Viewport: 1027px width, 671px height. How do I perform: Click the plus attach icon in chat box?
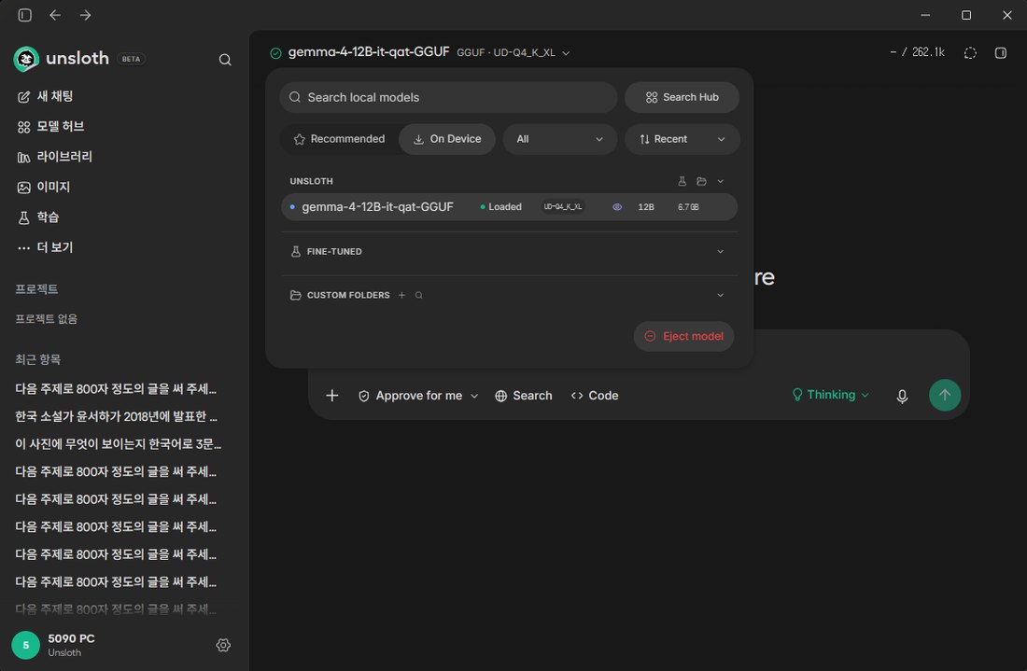[x=332, y=396]
